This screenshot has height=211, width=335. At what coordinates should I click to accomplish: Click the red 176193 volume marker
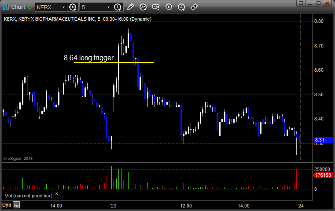click(323, 175)
